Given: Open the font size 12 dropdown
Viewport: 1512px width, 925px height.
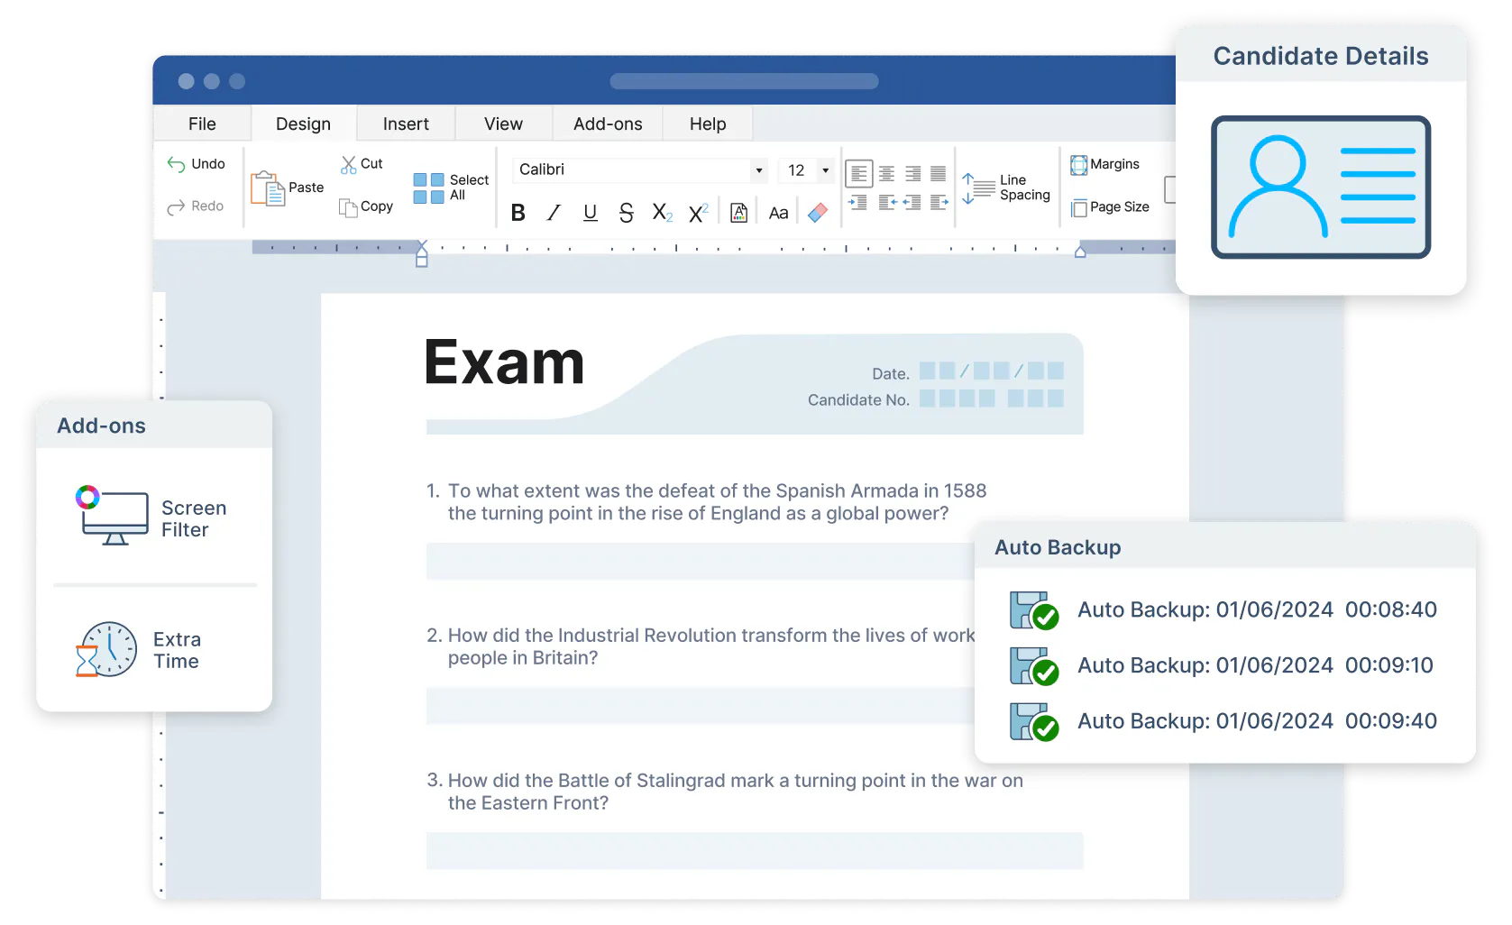Looking at the screenshot, I should pyautogui.click(x=805, y=169).
